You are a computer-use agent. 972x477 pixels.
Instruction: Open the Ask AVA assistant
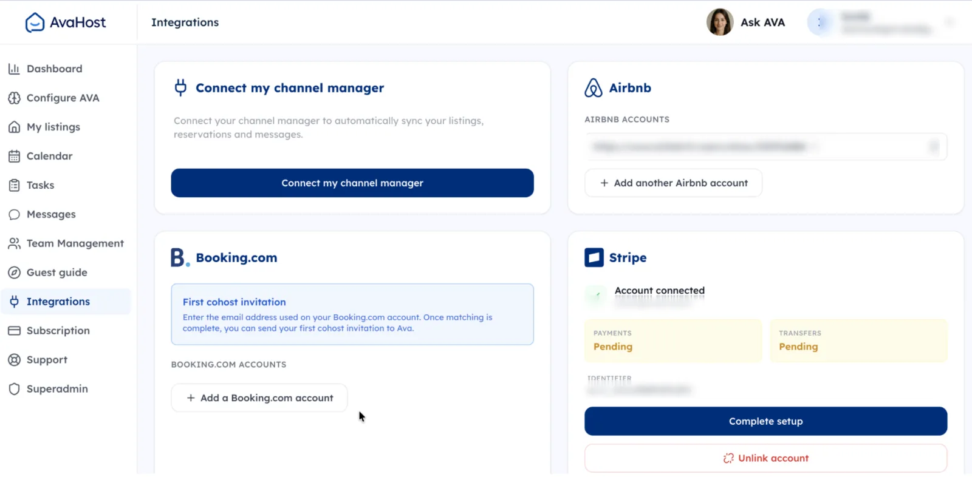tap(746, 22)
